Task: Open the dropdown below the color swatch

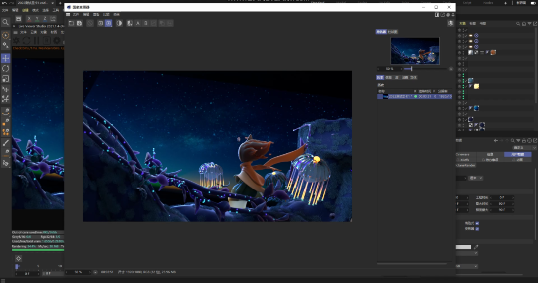Action: (467, 253)
